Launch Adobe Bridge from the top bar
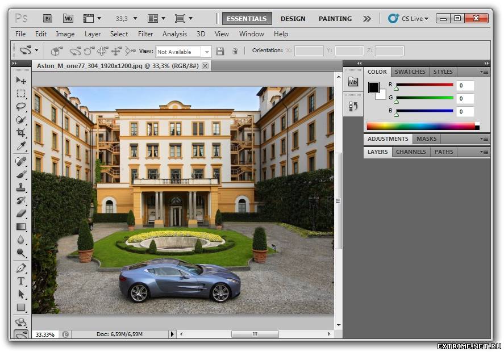Screen dimensions: 504x352 (48, 18)
